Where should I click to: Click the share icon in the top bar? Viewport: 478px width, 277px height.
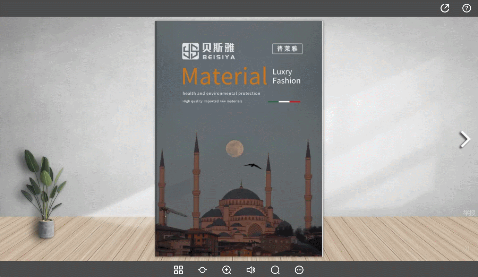[x=445, y=8]
